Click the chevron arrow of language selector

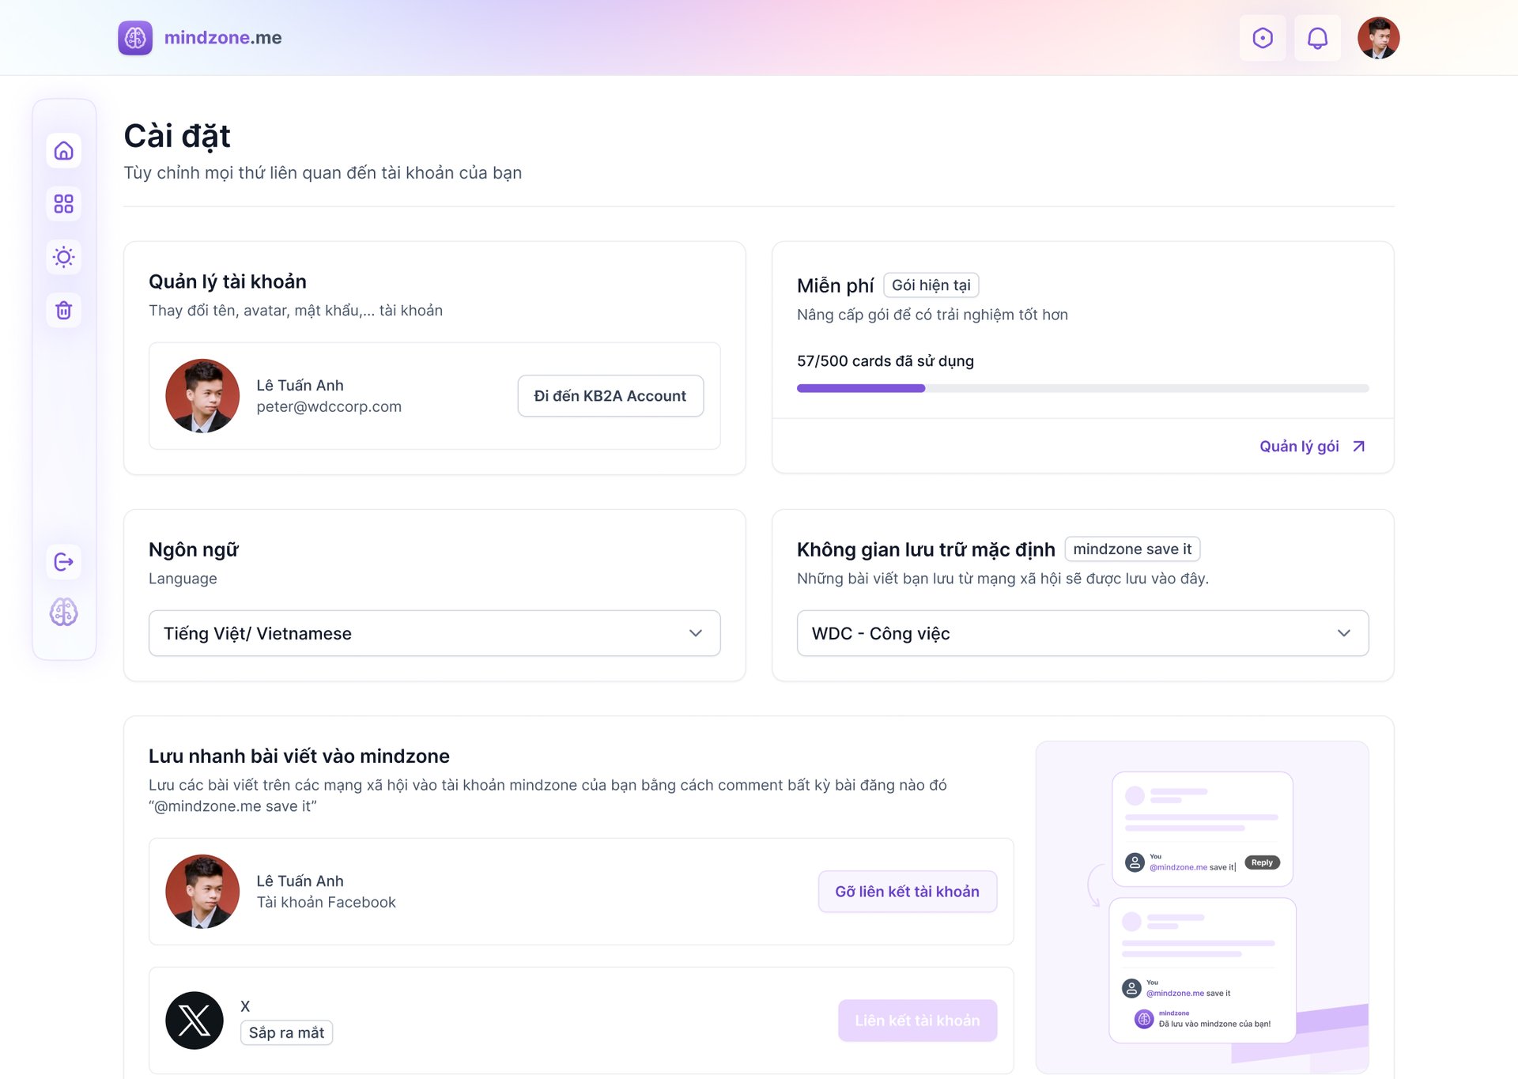pos(696,633)
